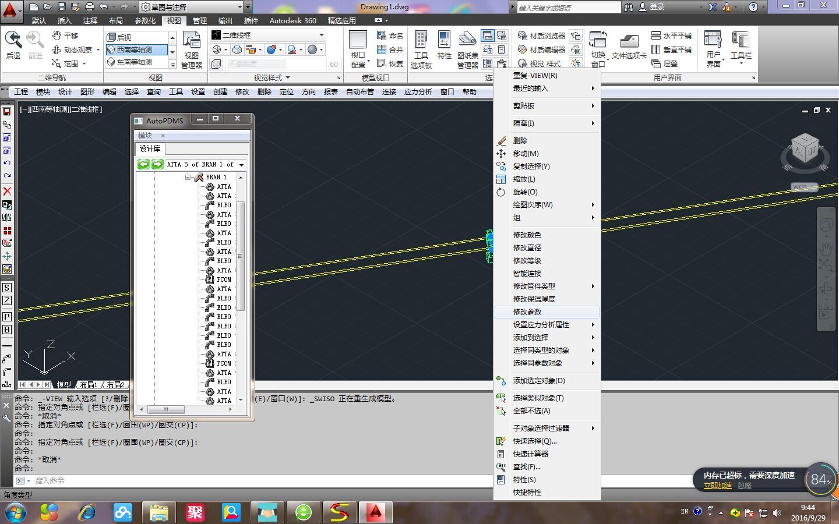Click 水平平铺 tile horizontally
Viewport: 839px width, 524px height.
click(x=671, y=36)
